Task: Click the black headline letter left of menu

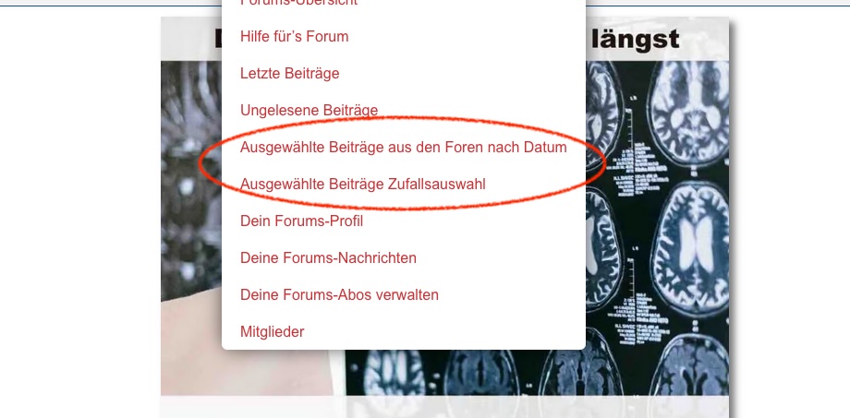Action: (218, 40)
